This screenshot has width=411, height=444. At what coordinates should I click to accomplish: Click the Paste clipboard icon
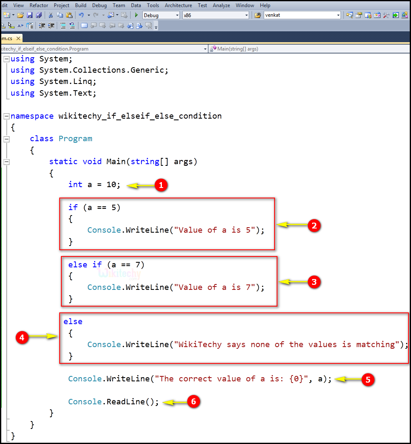pyautogui.click(x=69, y=15)
